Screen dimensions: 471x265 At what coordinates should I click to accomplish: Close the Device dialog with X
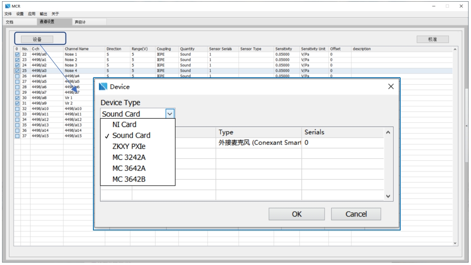pos(391,87)
